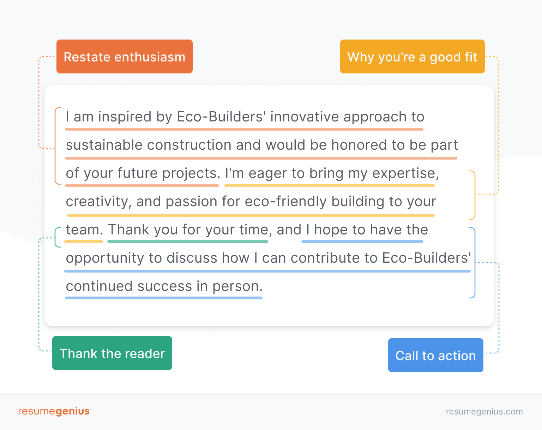Click the green underline beneath 'Thank you for your time'

188,241
